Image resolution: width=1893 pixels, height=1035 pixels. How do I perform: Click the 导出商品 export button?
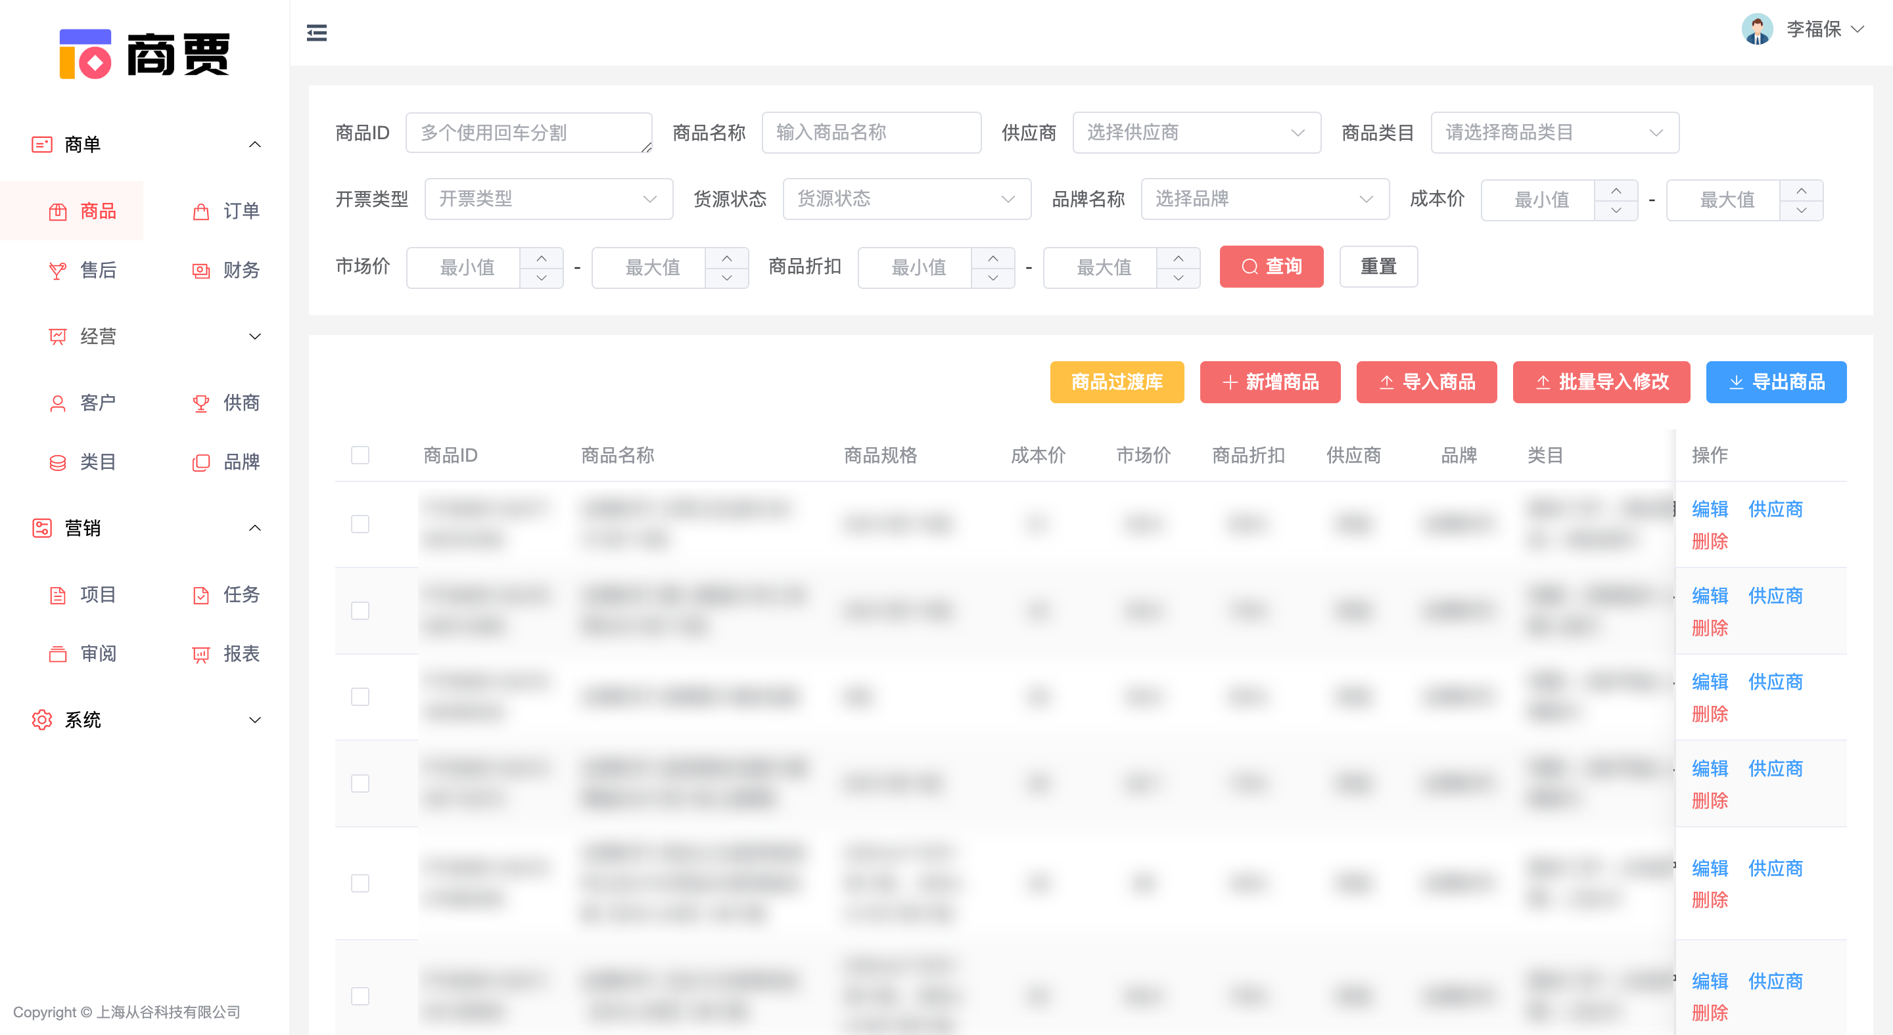1775,382
